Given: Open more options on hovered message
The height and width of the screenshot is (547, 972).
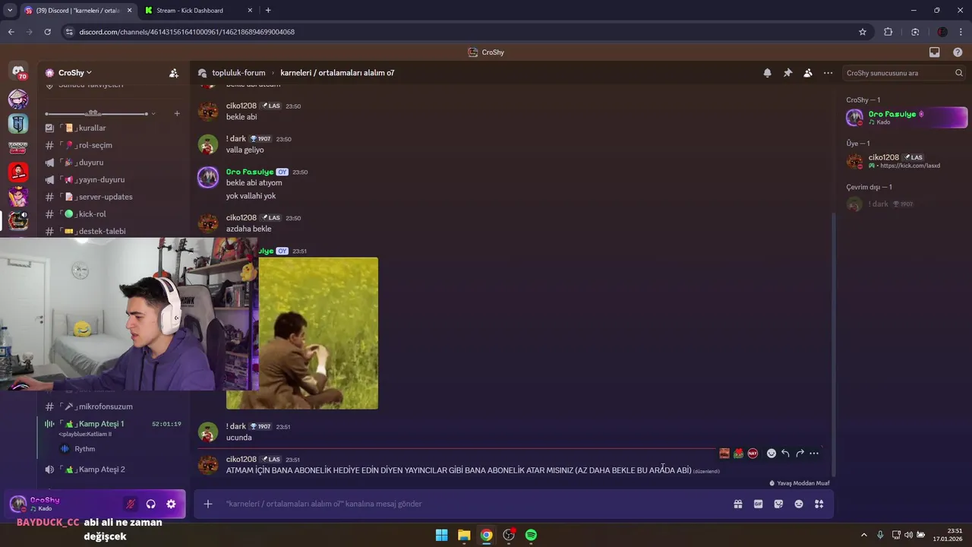Looking at the screenshot, I should pos(814,454).
